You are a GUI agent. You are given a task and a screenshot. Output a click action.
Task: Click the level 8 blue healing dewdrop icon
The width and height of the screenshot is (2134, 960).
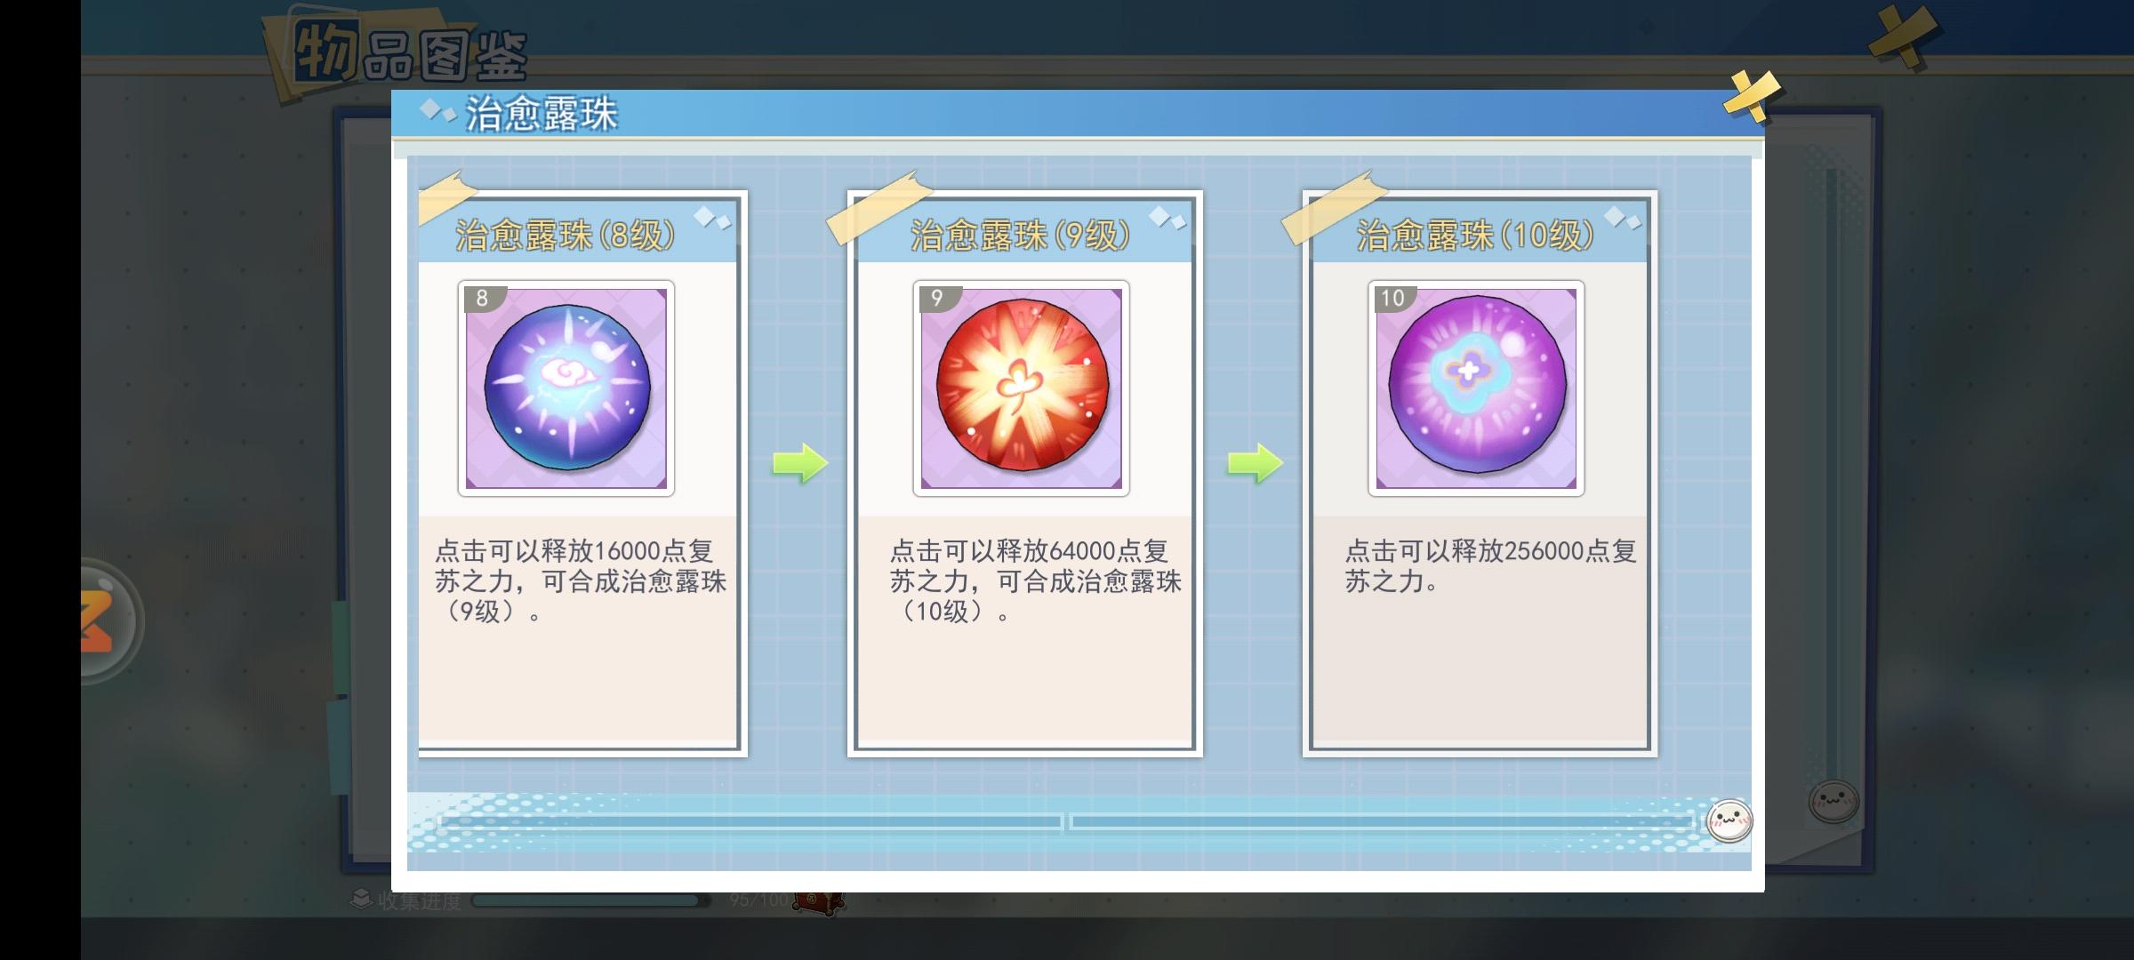(x=566, y=388)
